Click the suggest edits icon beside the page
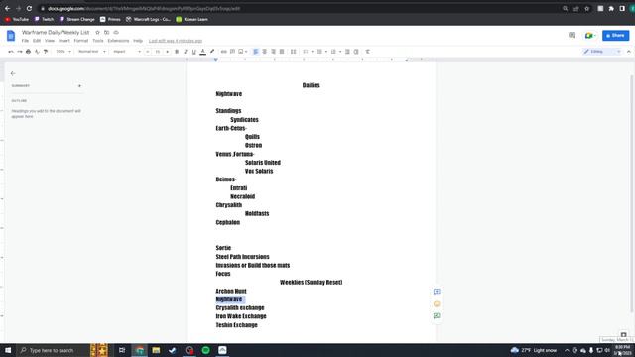635x357 pixels. [x=437, y=316]
